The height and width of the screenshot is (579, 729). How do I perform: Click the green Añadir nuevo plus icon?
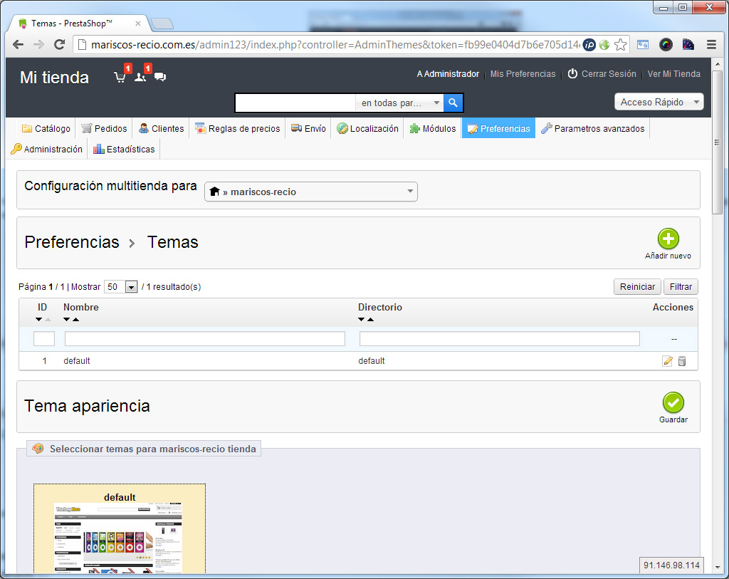point(668,239)
